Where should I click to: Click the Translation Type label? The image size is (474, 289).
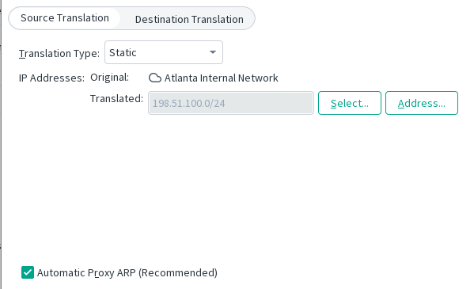tap(59, 54)
